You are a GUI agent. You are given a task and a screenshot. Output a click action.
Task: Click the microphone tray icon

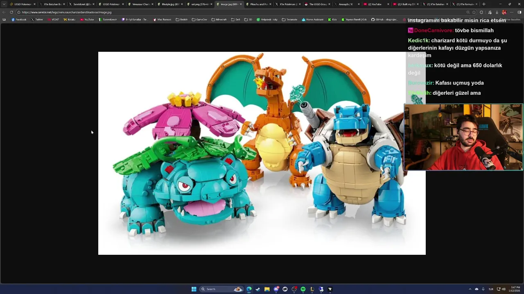point(483,289)
